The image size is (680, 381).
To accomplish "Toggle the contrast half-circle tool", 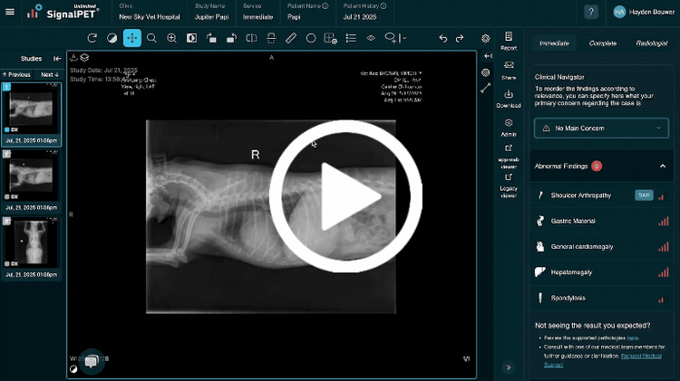I will point(112,38).
